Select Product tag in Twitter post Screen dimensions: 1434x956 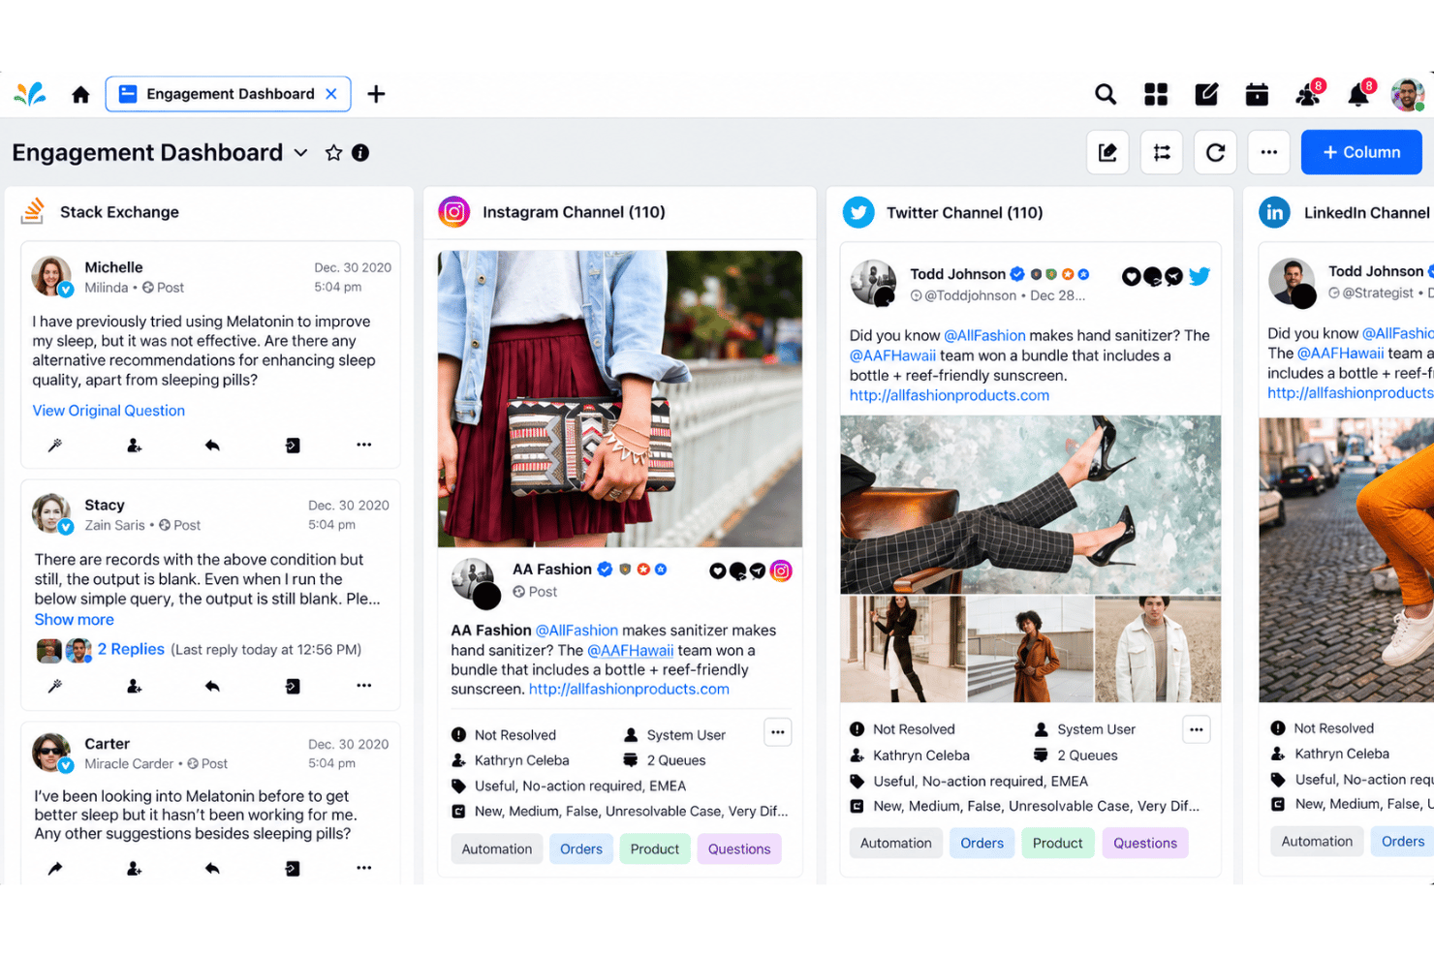click(x=1057, y=844)
